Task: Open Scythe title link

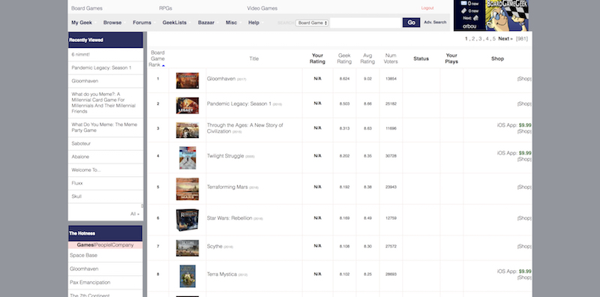Action: click(x=214, y=246)
